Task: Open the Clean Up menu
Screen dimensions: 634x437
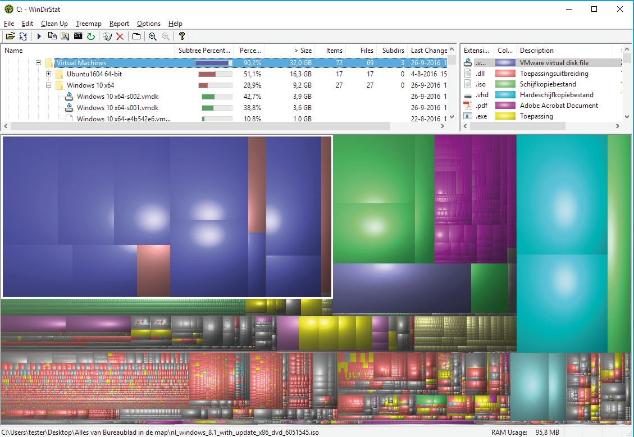Action: (x=54, y=24)
